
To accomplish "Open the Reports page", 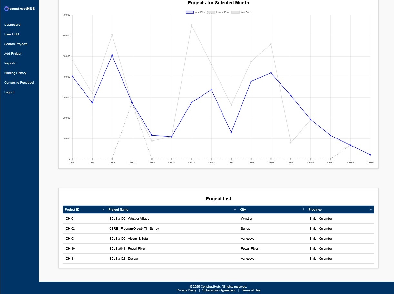I will click(x=10, y=63).
